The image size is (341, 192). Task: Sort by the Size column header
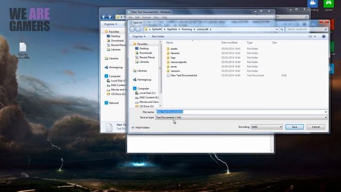[274, 43]
